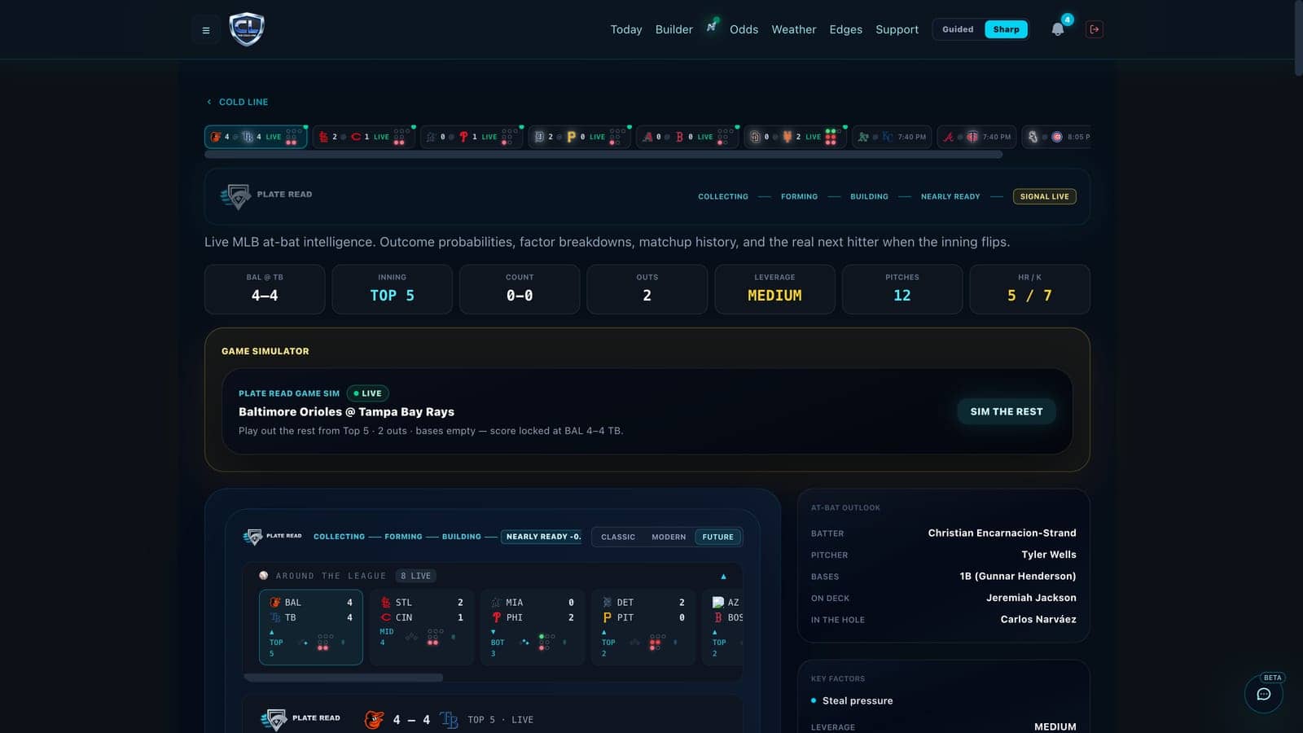Open the Today page

coord(626,29)
